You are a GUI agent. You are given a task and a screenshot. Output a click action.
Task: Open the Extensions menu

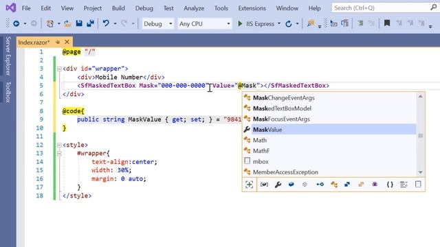click(252, 8)
